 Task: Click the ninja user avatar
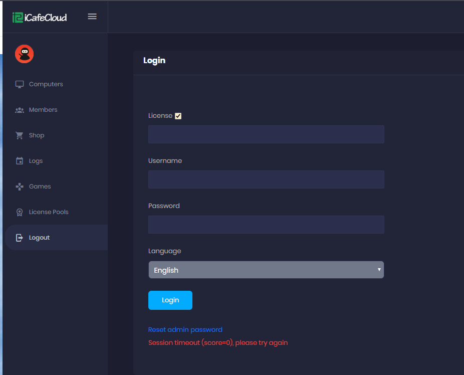24,54
